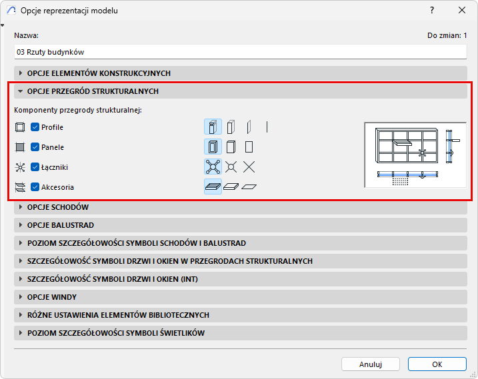Confirm with the OK button
The width and height of the screenshot is (478, 379).
tap(437, 364)
